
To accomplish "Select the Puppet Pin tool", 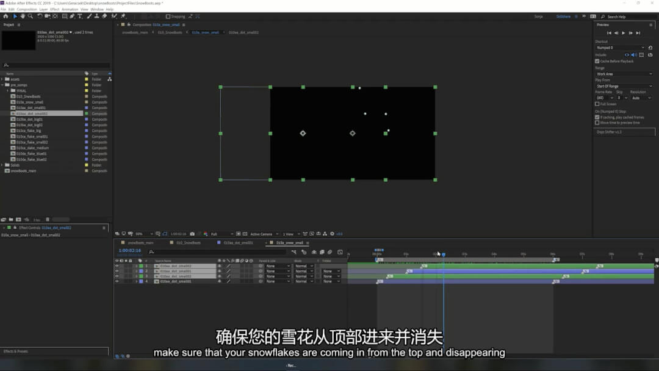I will pos(123,16).
